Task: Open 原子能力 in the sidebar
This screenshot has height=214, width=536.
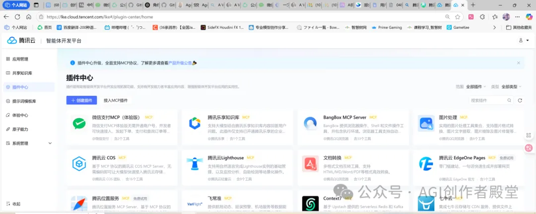Action: tap(29, 129)
